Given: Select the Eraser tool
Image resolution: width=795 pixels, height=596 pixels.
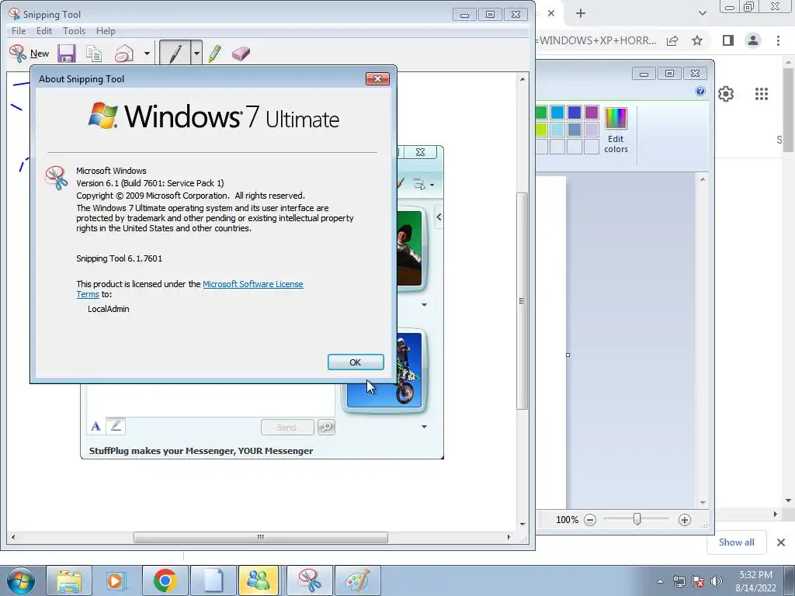Looking at the screenshot, I should pyautogui.click(x=241, y=54).
